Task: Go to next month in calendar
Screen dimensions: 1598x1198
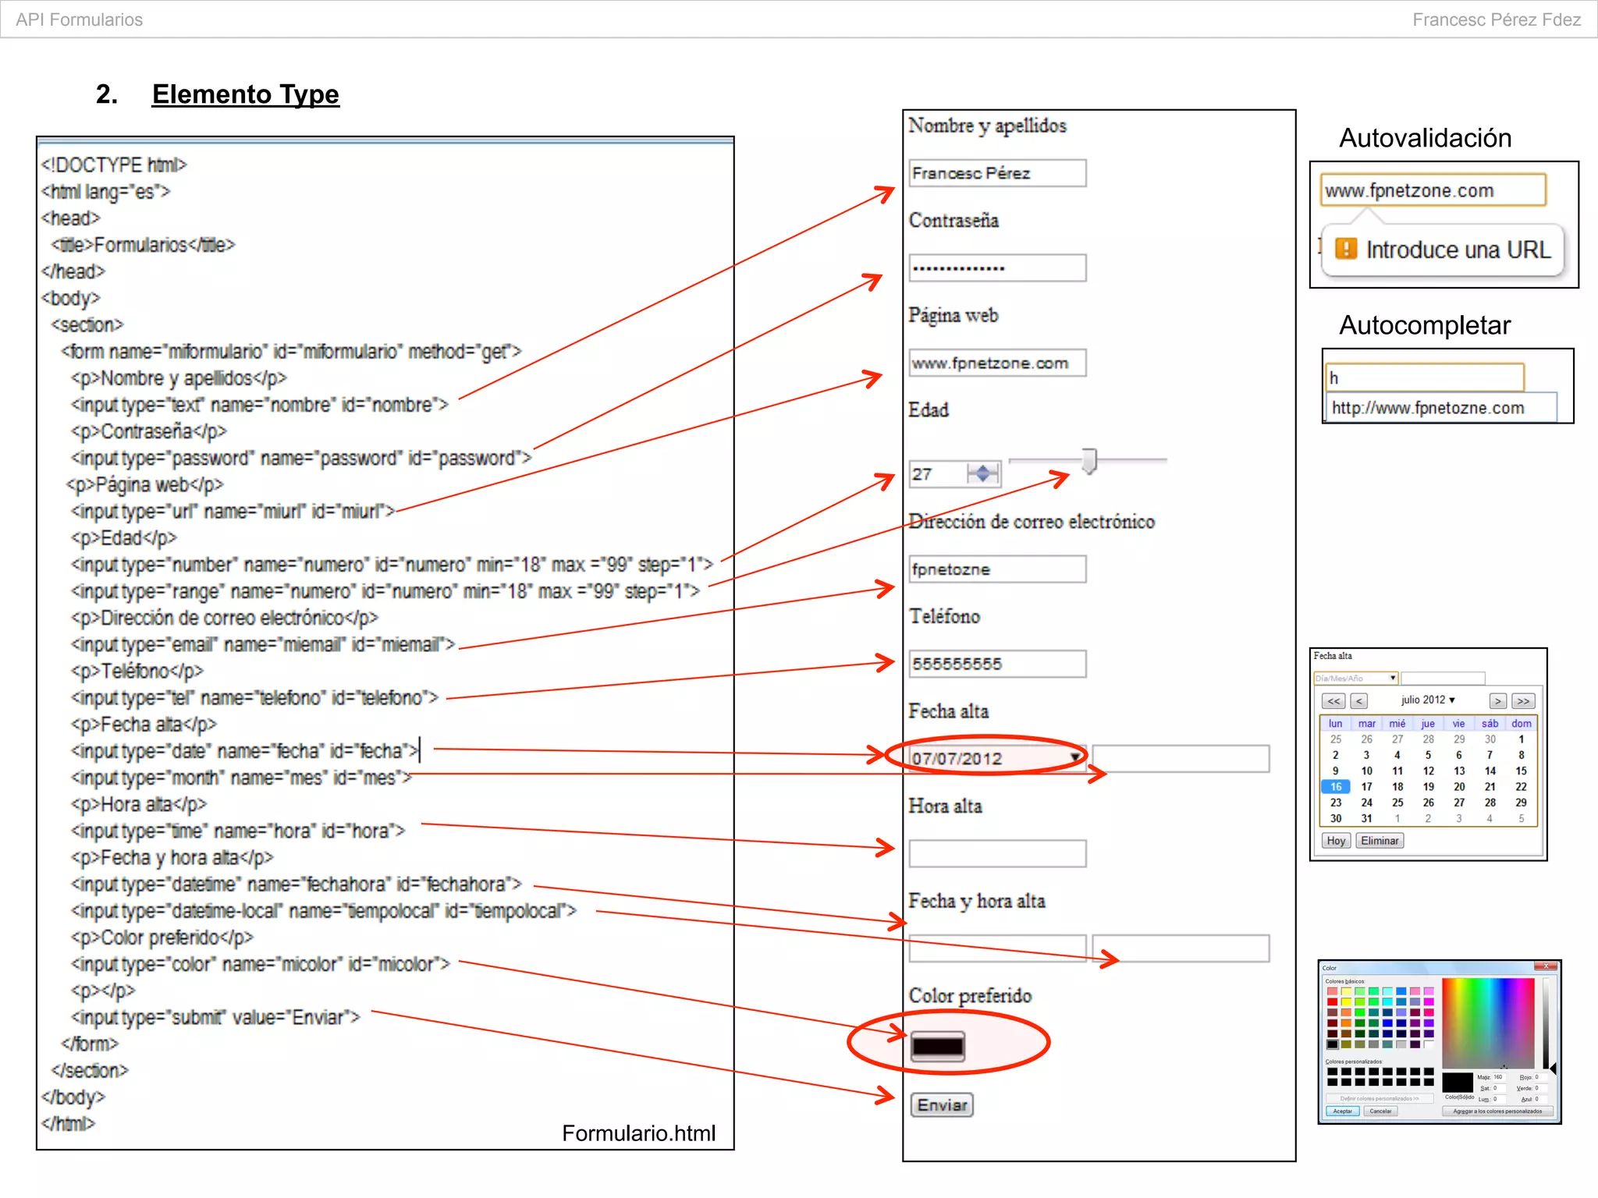Action: tap(1497, 701)
